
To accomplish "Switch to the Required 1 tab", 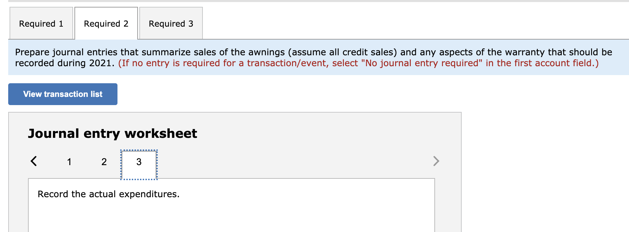I will click(41, 23).
